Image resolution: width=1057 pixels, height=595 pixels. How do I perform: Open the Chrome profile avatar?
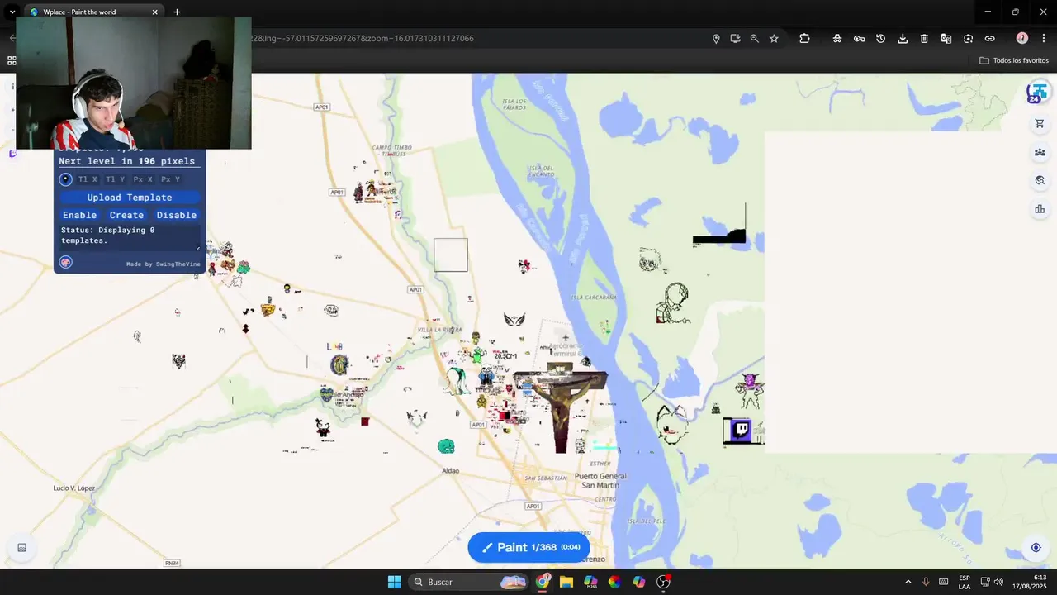[x=1021, y=38]
